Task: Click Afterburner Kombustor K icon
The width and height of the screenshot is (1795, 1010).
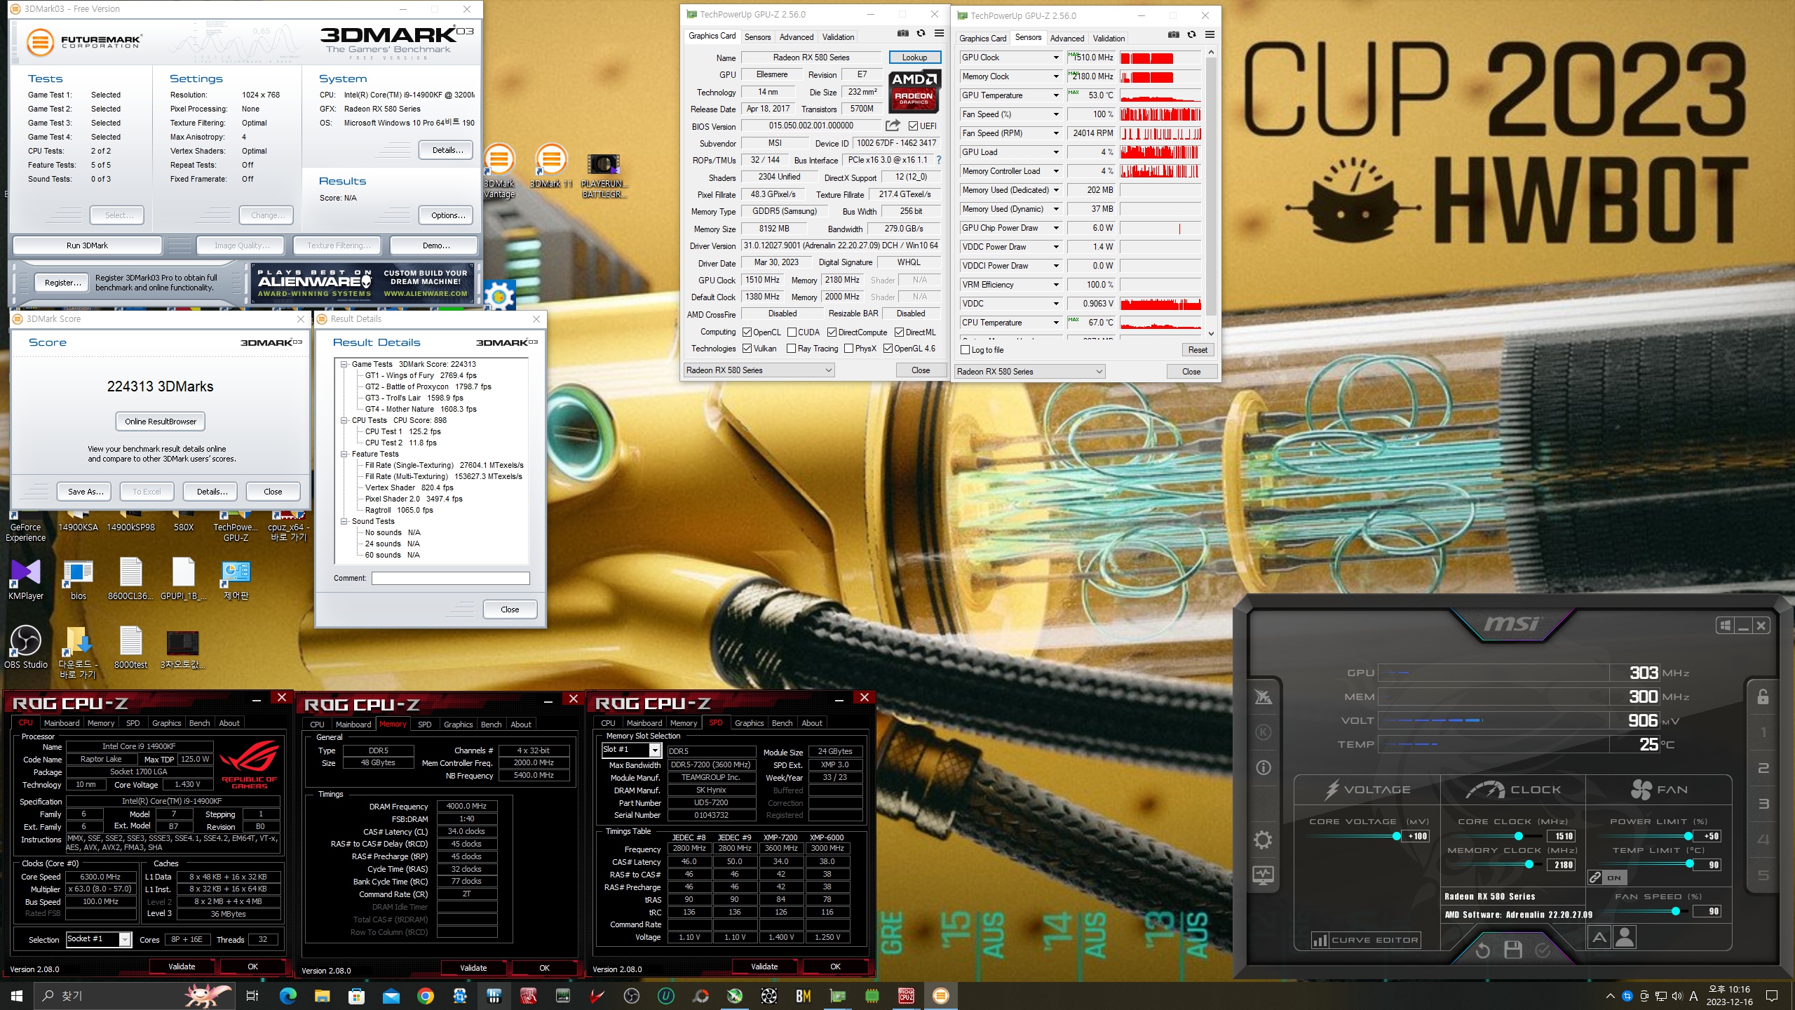Action: tap(1263, 732)
